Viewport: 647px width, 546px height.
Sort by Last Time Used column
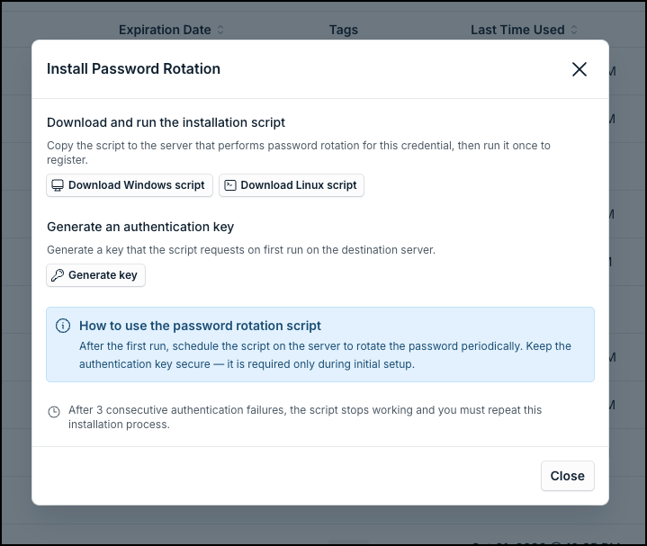(524, 30)
